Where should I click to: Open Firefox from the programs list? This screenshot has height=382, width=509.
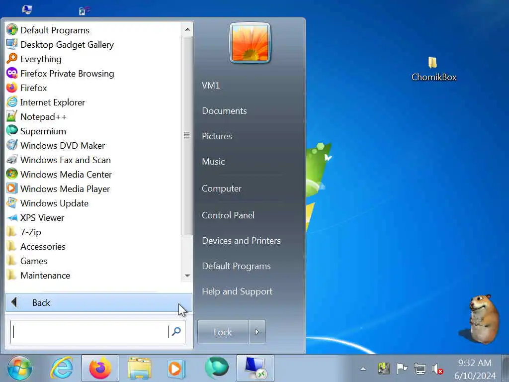pos(12,88)
